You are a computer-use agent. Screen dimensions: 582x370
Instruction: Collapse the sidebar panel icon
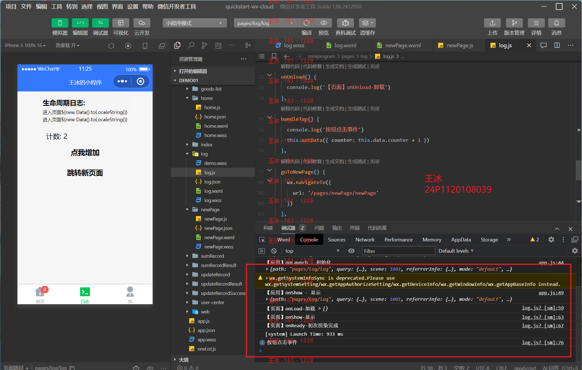pyautogui.click(x=248, y=45)
